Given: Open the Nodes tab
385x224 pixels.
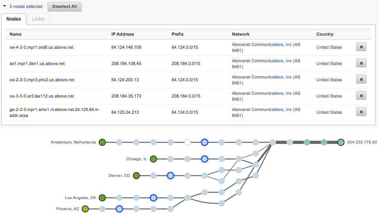Looking at the screenshot, I should 13,19.
